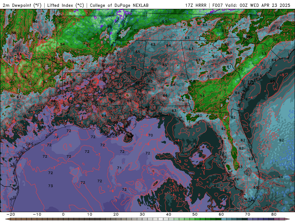295x221 pixels.
Task: Click the 'Lifted Index (°C)' title text
Action: (66, 5)
